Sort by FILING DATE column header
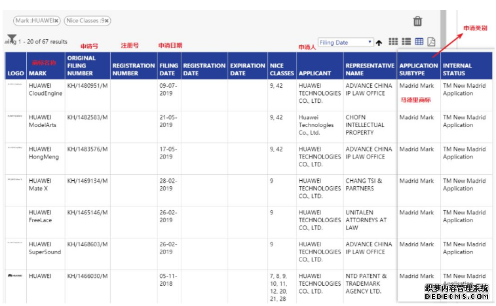The width and height of the screenshot is (496, 306). (x=168, y=69)
